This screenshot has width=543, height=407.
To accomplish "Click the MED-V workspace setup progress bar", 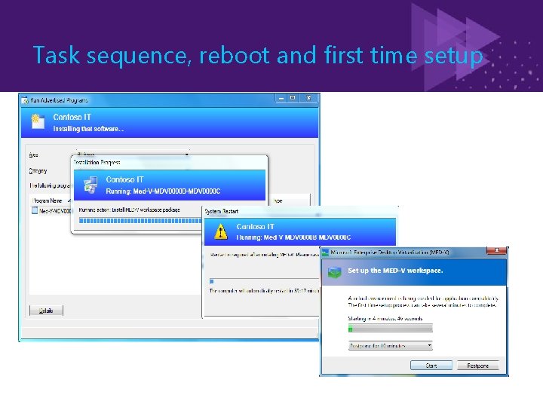I will coord(391,328).
